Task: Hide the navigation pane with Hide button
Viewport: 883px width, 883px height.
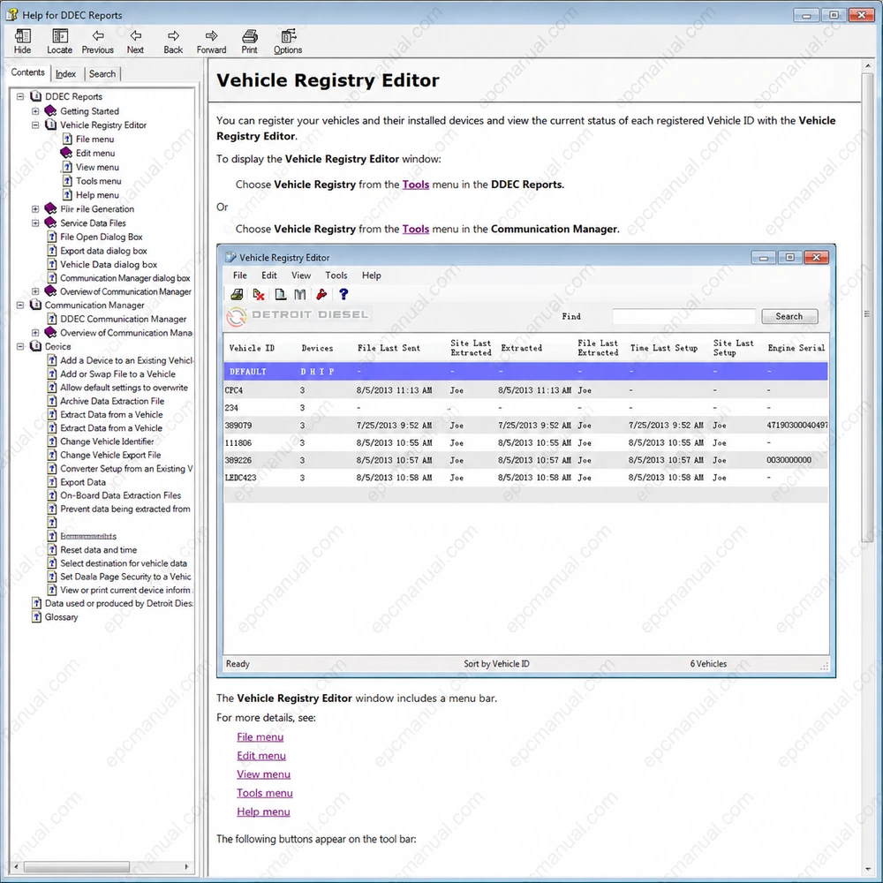Action: 23,42
